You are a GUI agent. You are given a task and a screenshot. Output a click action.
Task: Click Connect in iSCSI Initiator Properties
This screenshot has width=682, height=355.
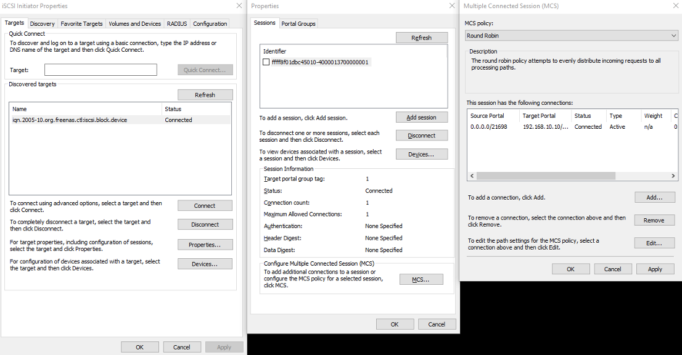coord(205,205)
